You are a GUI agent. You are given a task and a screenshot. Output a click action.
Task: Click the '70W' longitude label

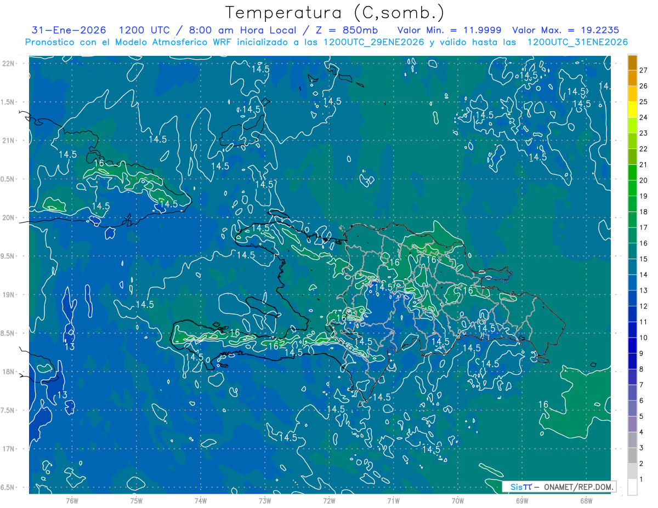[x=457, y=500]
